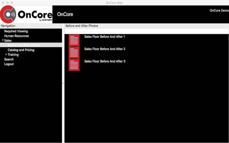229x143 pixels.
Task: Click Logout in navigation
Action: 9,64
